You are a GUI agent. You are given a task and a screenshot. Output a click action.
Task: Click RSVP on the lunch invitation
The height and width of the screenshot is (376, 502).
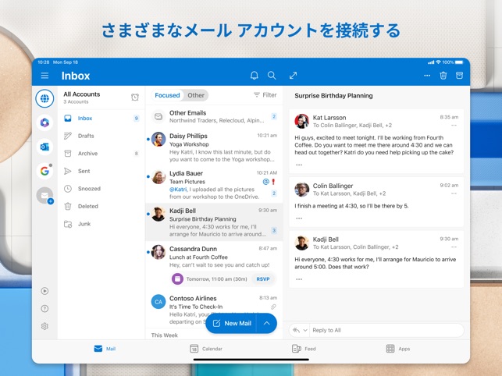point(263,279)
